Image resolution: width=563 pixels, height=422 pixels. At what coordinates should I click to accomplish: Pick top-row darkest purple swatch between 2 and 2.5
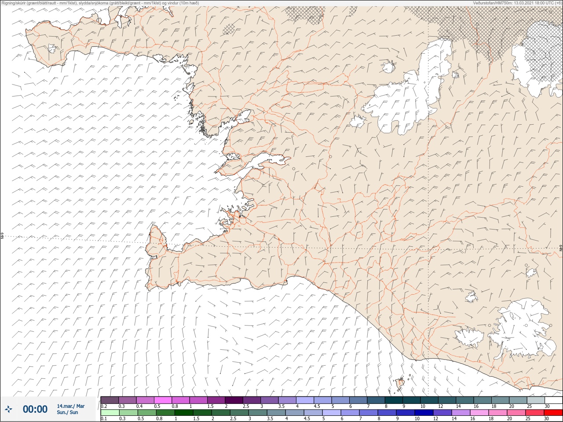click(234, 400)
